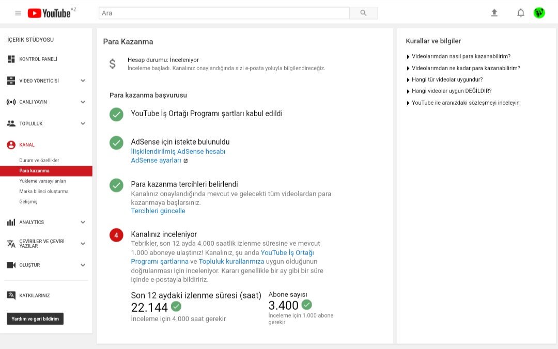Open İlişkilendirilmiş AdSense hesabı link

(178, 152)
